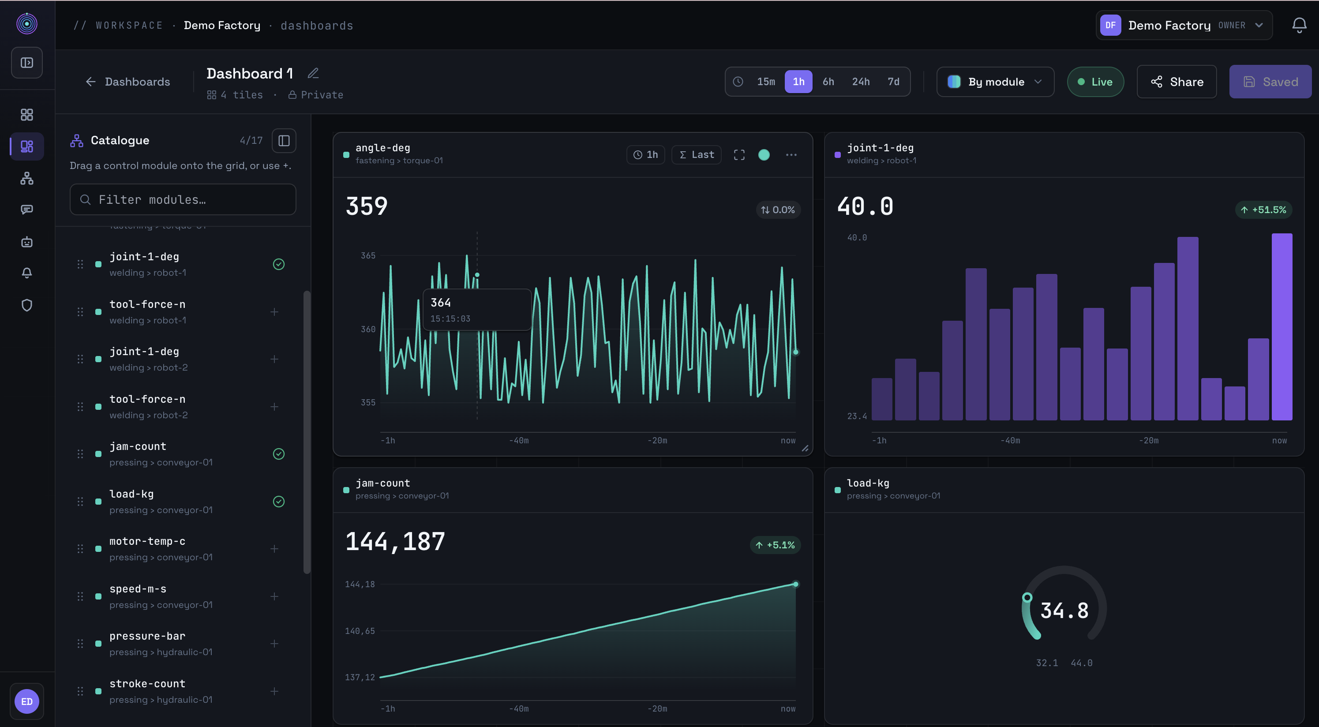Click the 0.0% change badge
Screen dimensions: 1319x727
coord(778,210)
